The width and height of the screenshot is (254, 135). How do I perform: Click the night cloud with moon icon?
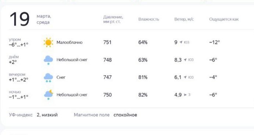coord(48,95)
